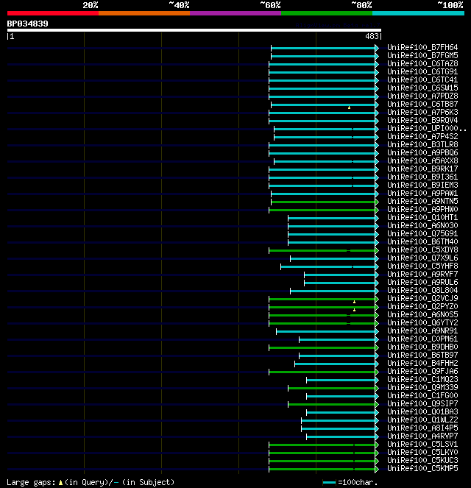
Task: Click the white BP034839 query length bar
Action: point(194,30)
